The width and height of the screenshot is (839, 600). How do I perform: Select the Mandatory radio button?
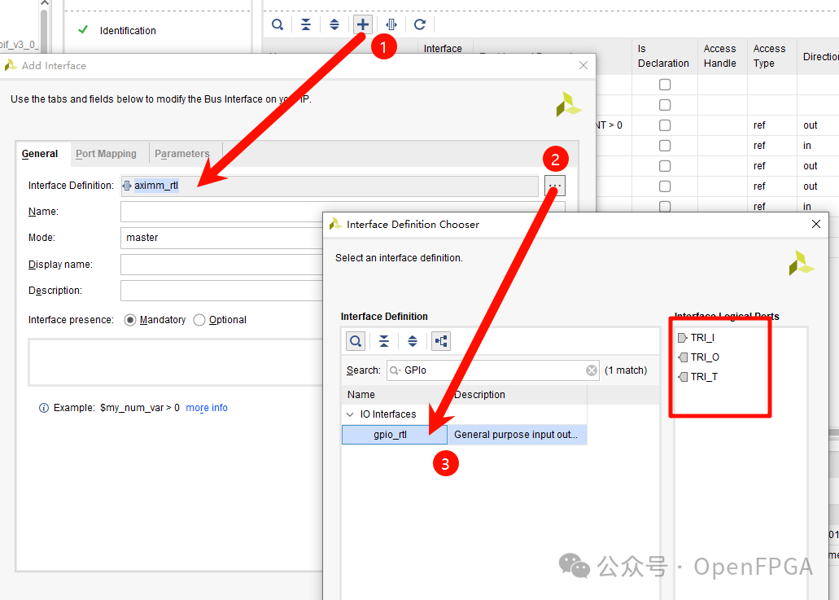click(x=130, y=320)
